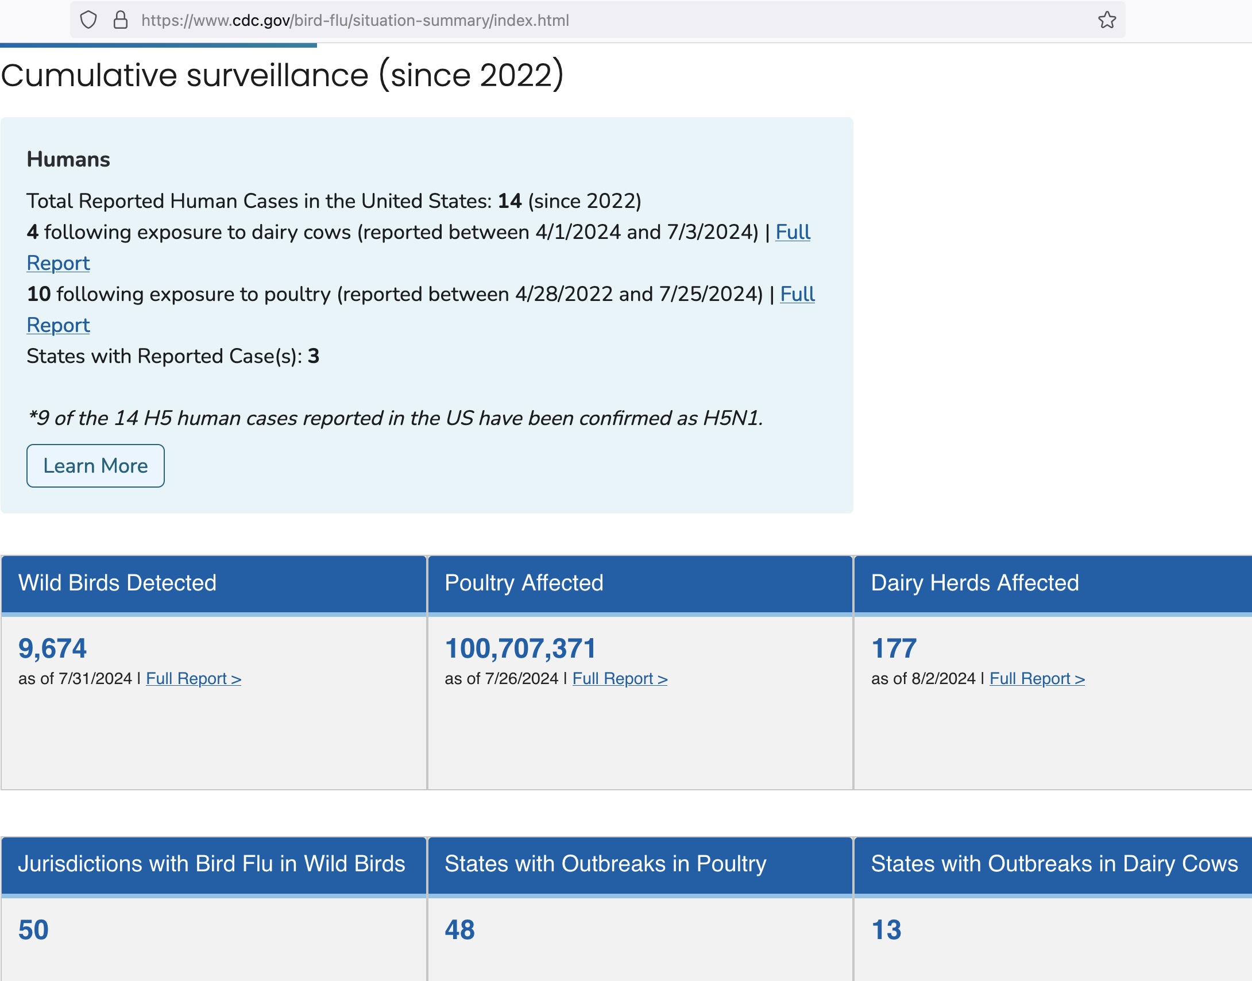Select the 9,674 wild birds count
This screenshot has height=981, width=1252.
pyautogui.click(x=52, y=648)
